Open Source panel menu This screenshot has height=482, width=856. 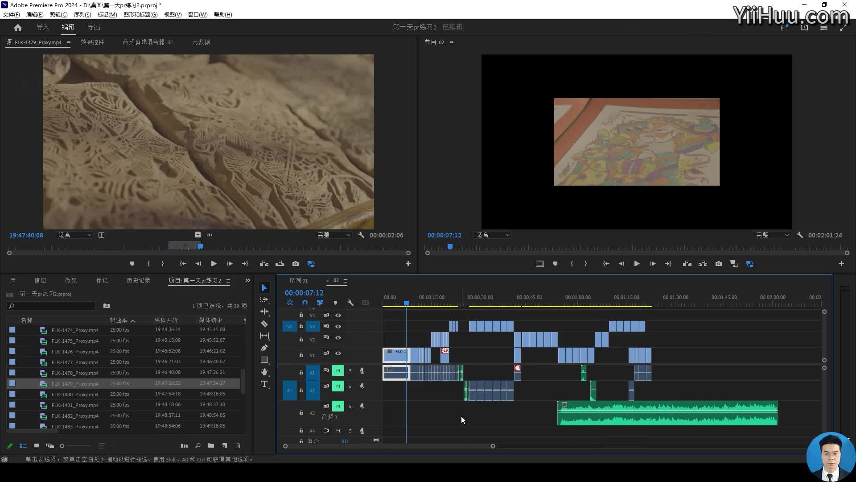point(69,42)
